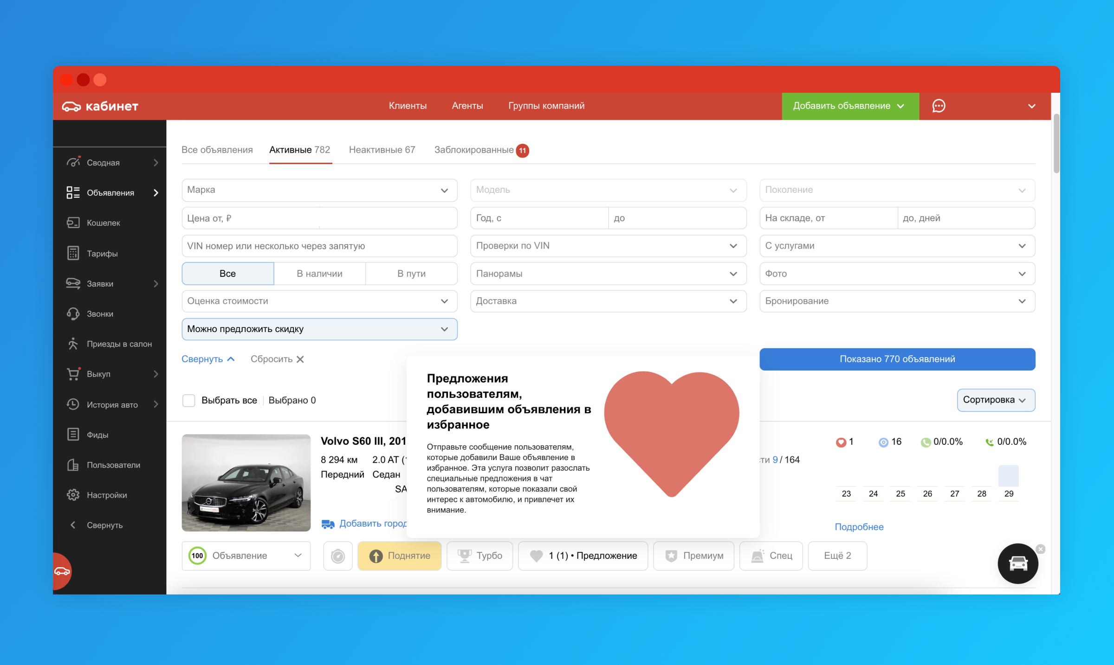This screenshot has width=1114, height=665.
Task: Click the day 29 bar in views chart
Action: tap(1009, 477)
